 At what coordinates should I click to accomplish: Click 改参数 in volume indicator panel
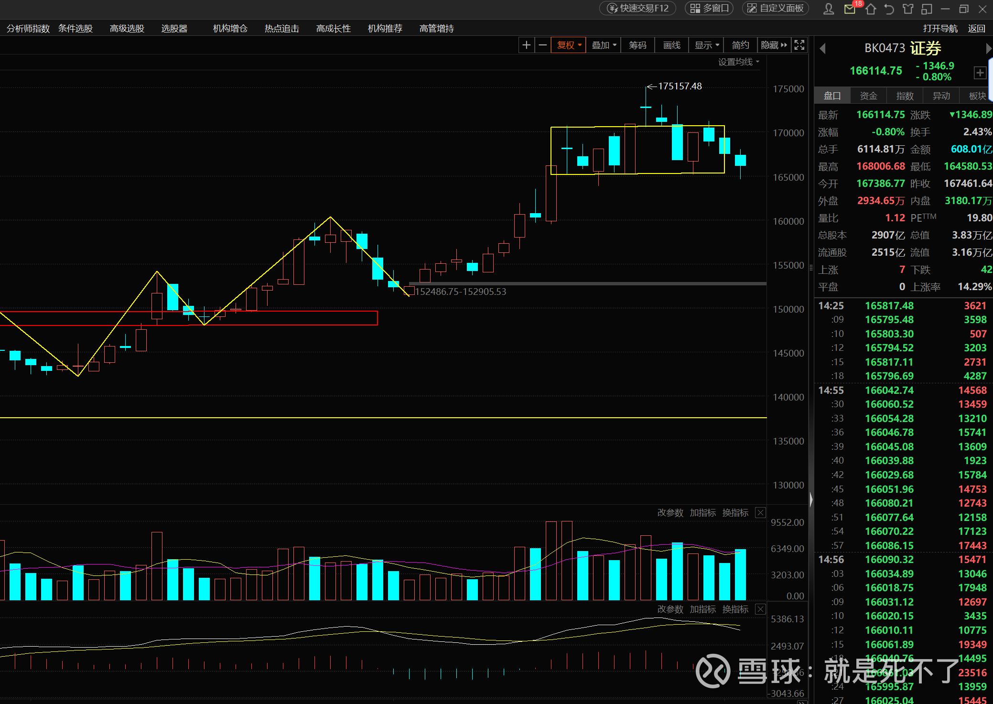click(670, 512)
